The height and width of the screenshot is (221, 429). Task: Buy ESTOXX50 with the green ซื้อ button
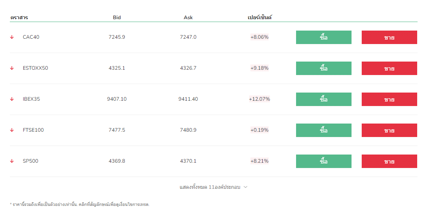click(323, 68)
